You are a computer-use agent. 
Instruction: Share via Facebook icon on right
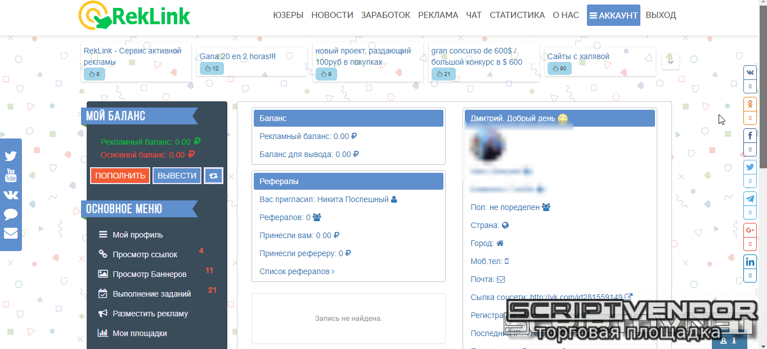tap(750, 136)
